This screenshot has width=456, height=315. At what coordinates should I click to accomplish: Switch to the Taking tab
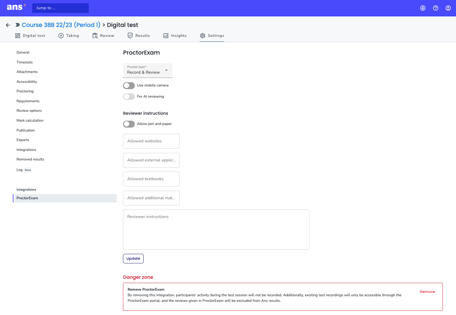point(69,36)
